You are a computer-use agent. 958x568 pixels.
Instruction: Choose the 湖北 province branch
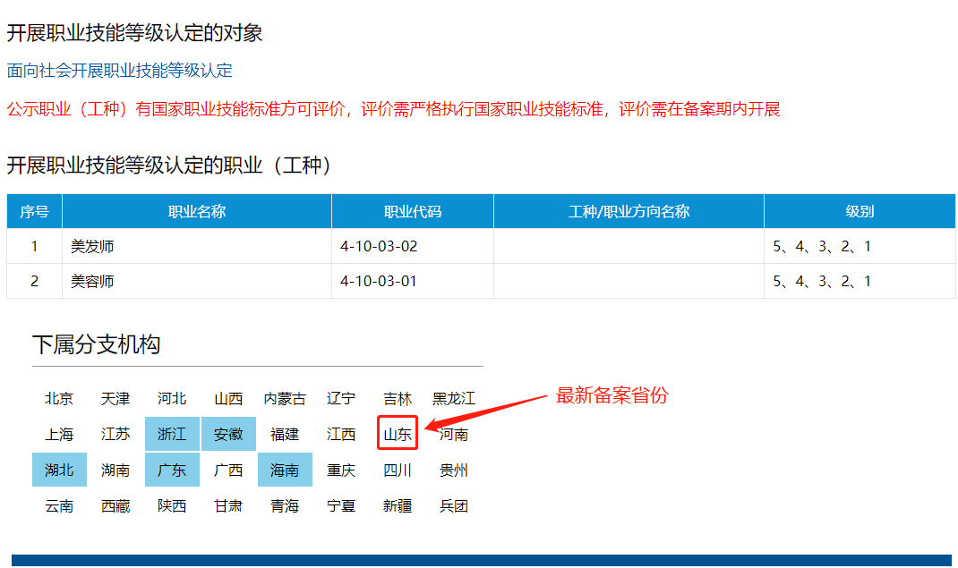coord(59,471)
